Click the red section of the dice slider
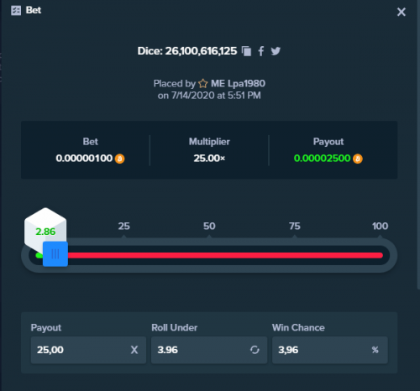 [225, 255]
